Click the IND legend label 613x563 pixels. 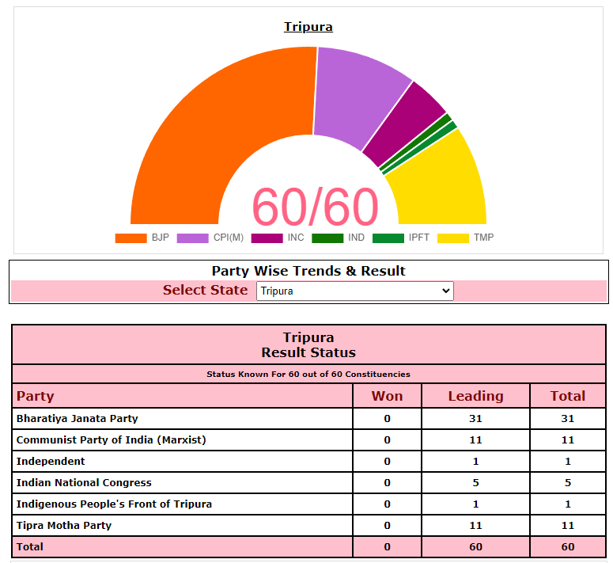click(356, 238)
